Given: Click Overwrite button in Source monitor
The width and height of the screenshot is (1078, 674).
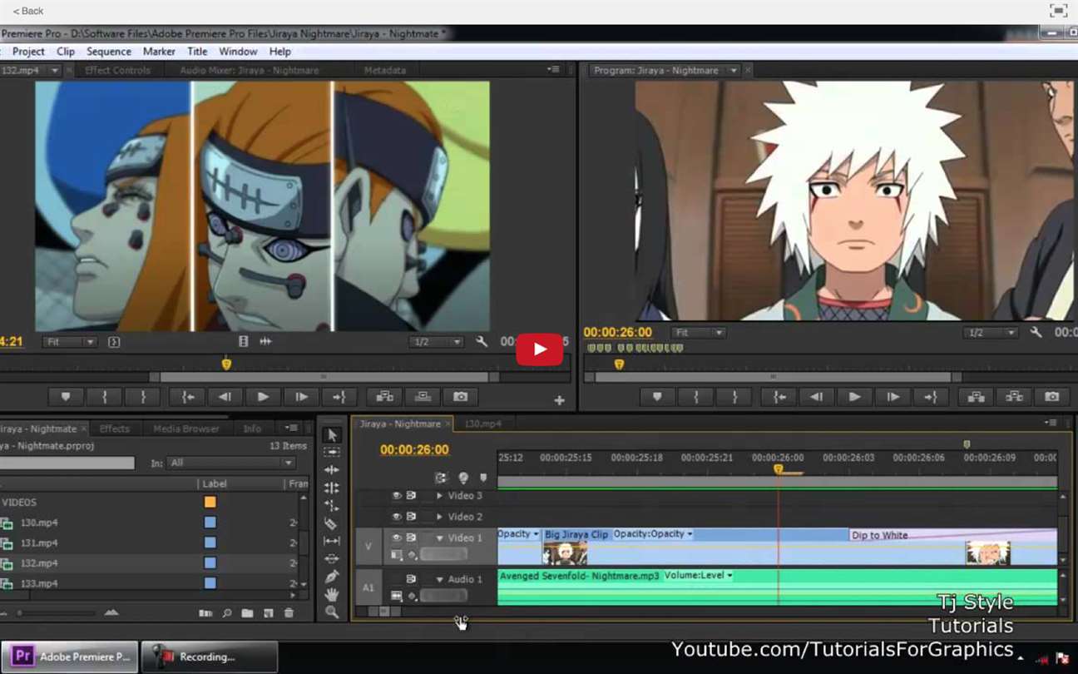Looking at the screenshot, I should (423, 397).
